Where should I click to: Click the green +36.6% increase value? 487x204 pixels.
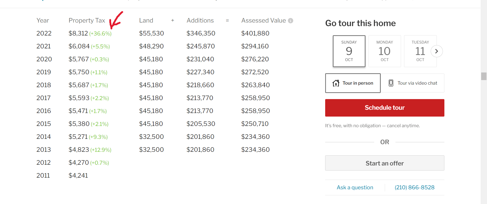(x=101, y=33)
